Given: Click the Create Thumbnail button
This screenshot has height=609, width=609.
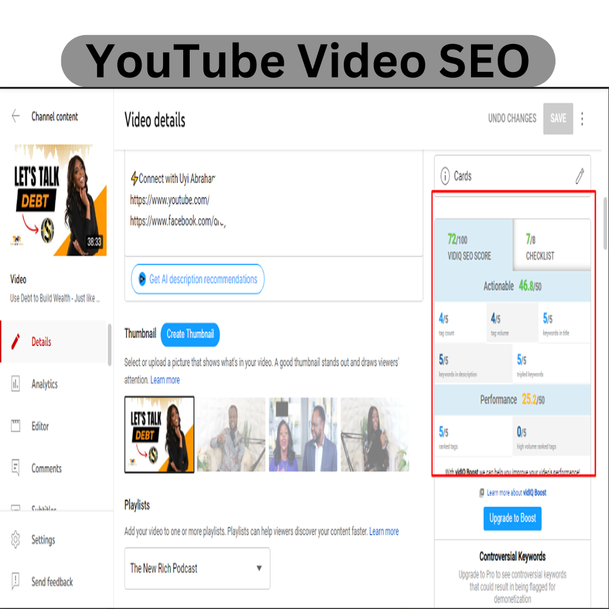Looking at the screenshot, I should pyautogui.click(x=190, y=334).
